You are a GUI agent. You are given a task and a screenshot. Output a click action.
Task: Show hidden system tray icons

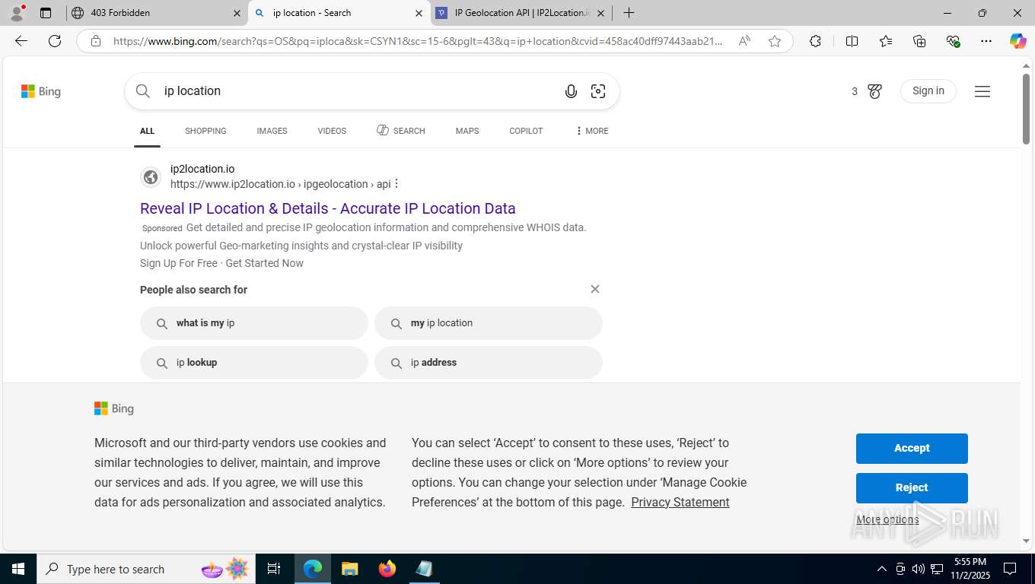tap(882, 569)
